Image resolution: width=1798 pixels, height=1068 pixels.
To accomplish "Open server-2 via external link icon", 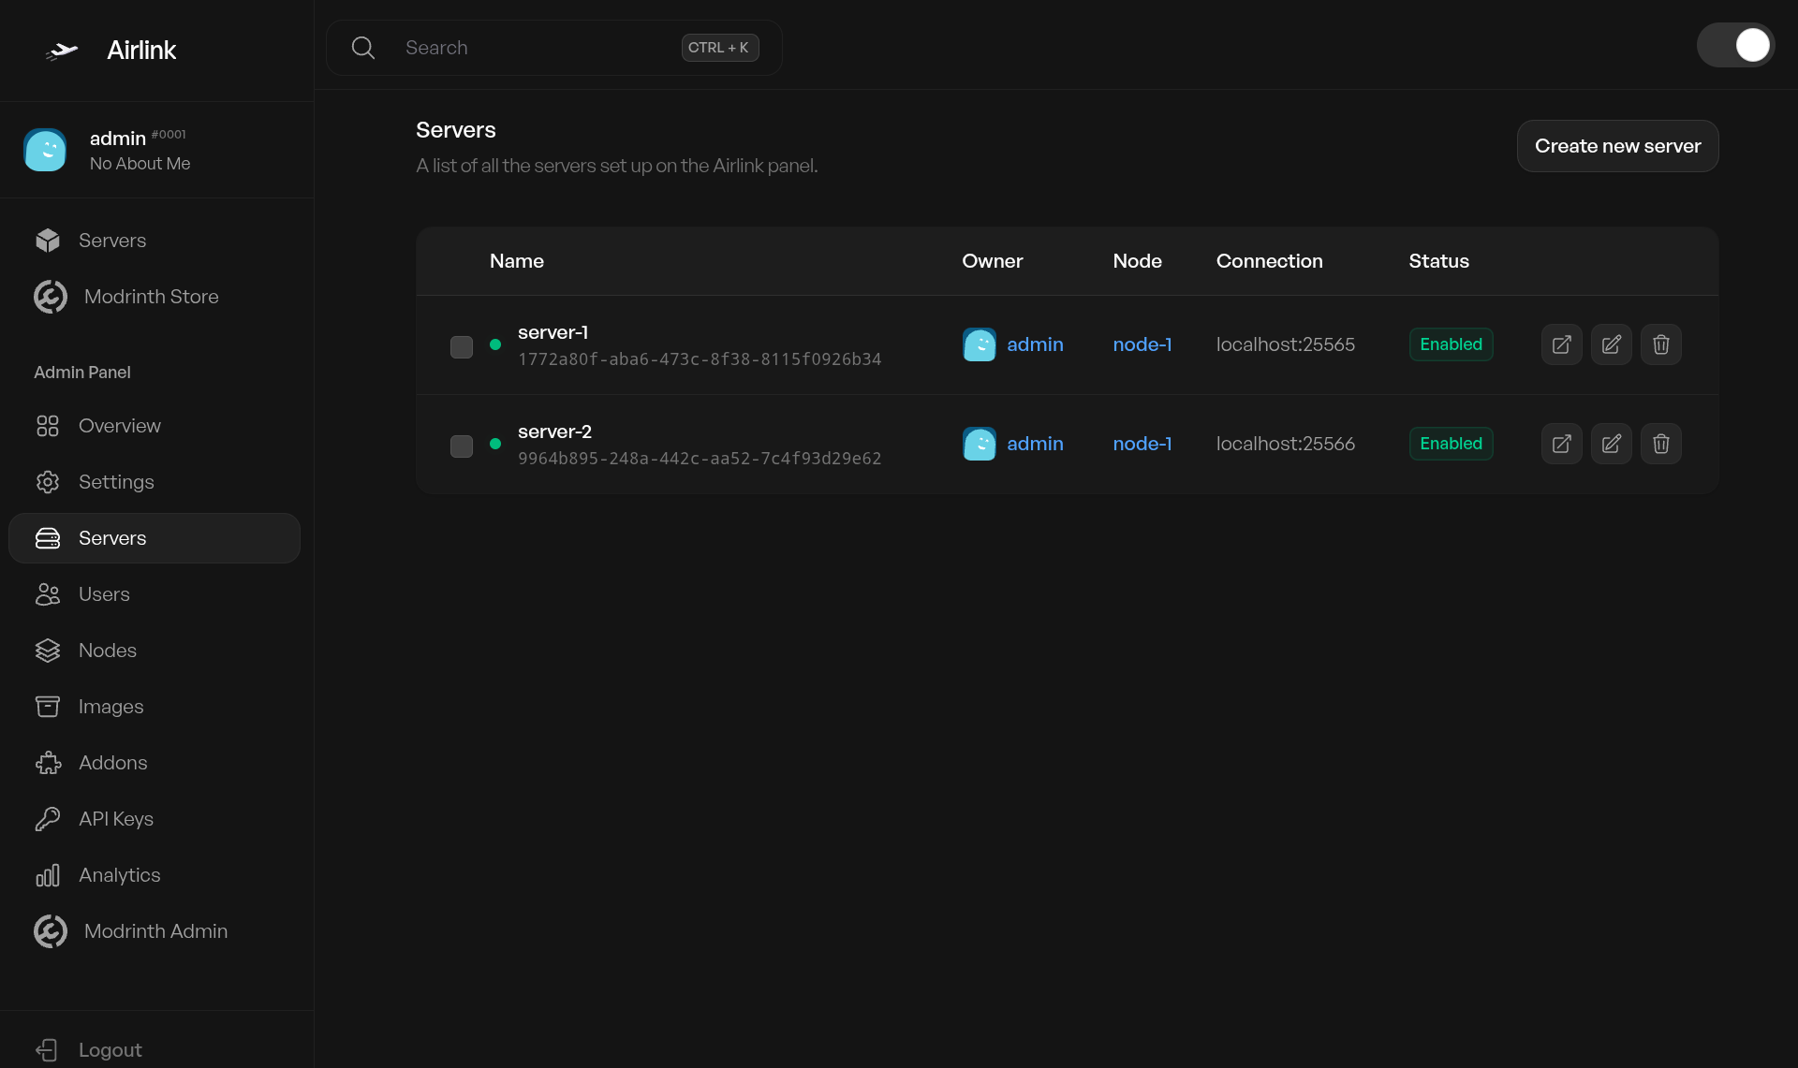I will [x=1561, y=444].
